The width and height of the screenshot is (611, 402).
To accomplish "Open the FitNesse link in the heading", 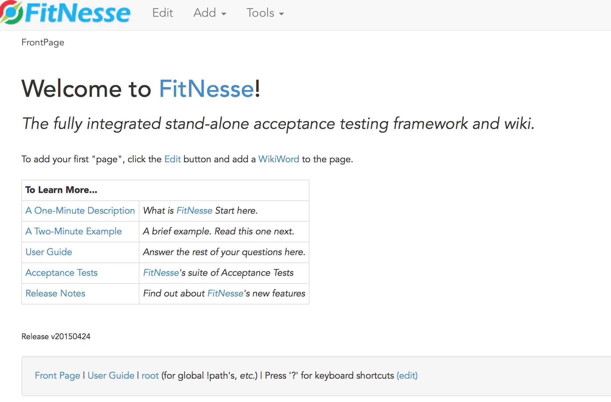I will pyautogui.click(x=207, y=89).
